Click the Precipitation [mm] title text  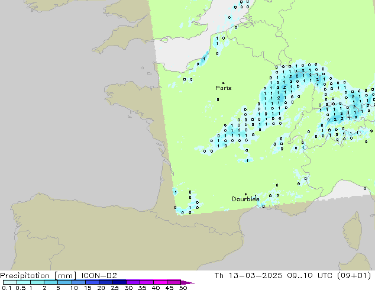[x=38, y=276]
